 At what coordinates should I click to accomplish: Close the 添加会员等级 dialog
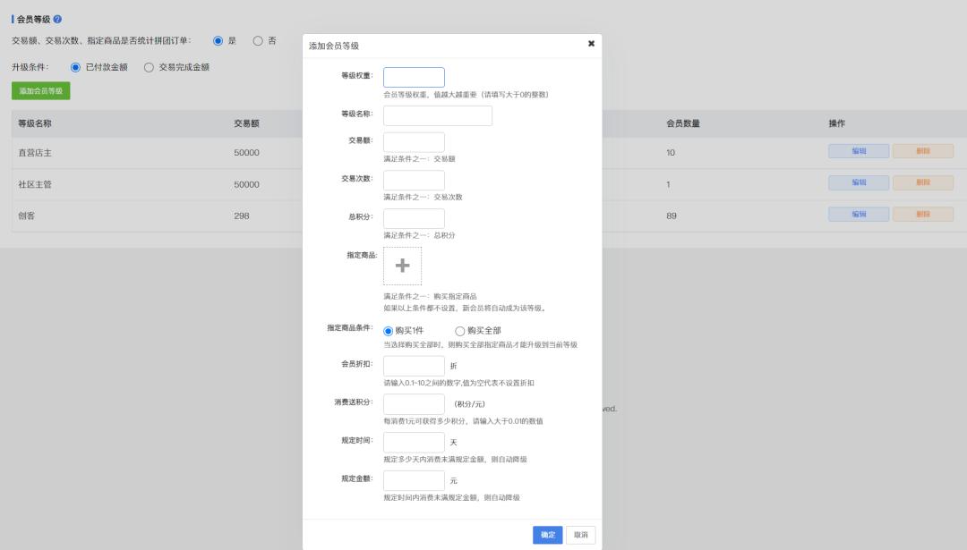(590, 45)
